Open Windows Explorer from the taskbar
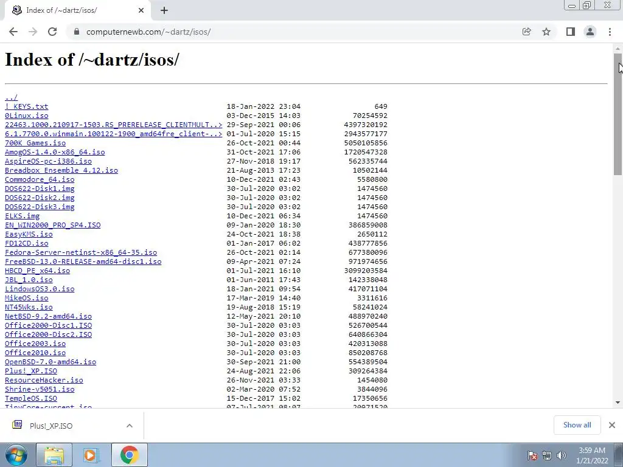Viewport: 623px width, 467px height. 54,455
